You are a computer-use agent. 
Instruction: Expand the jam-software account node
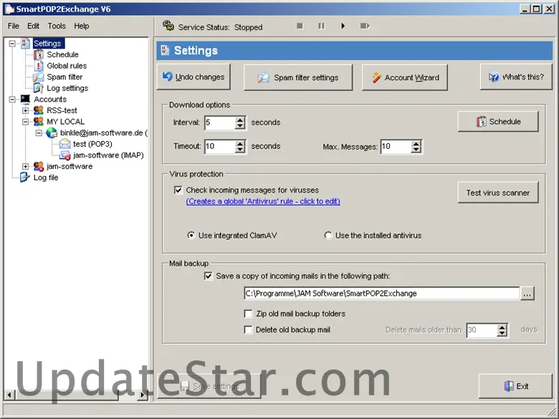click(26, 166)
